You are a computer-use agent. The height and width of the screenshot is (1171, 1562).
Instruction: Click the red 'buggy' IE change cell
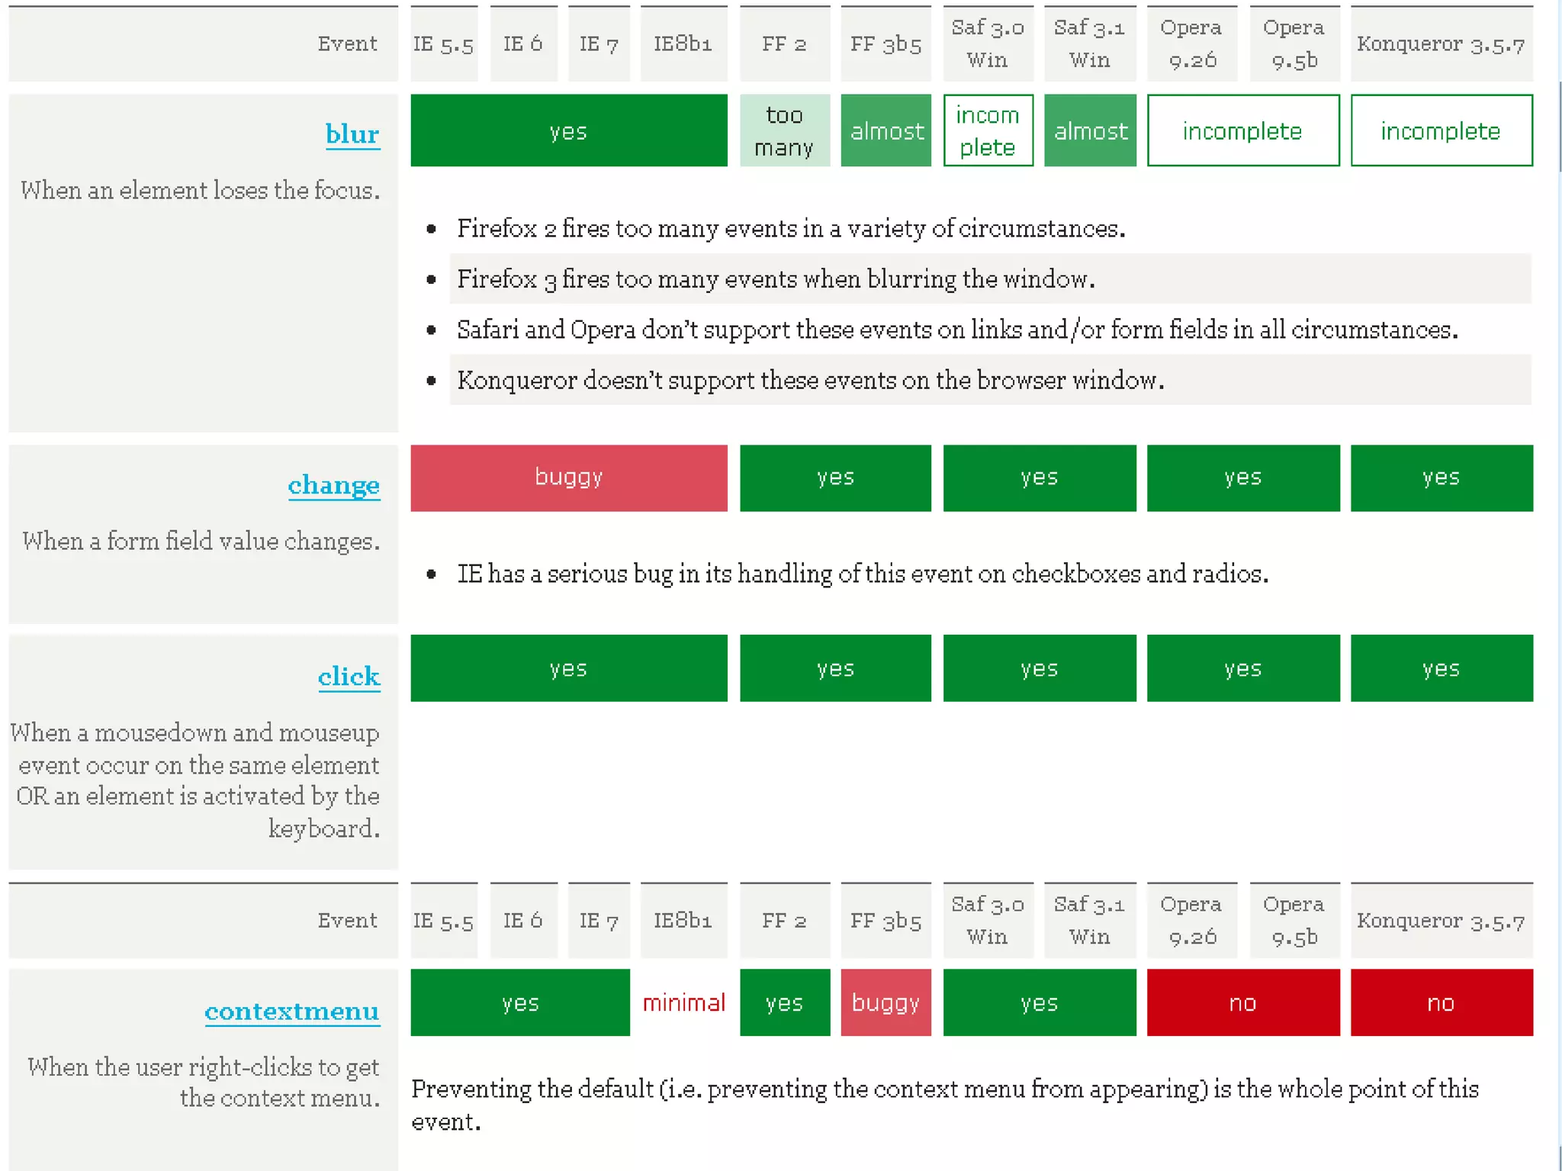(x=568, y=478)
